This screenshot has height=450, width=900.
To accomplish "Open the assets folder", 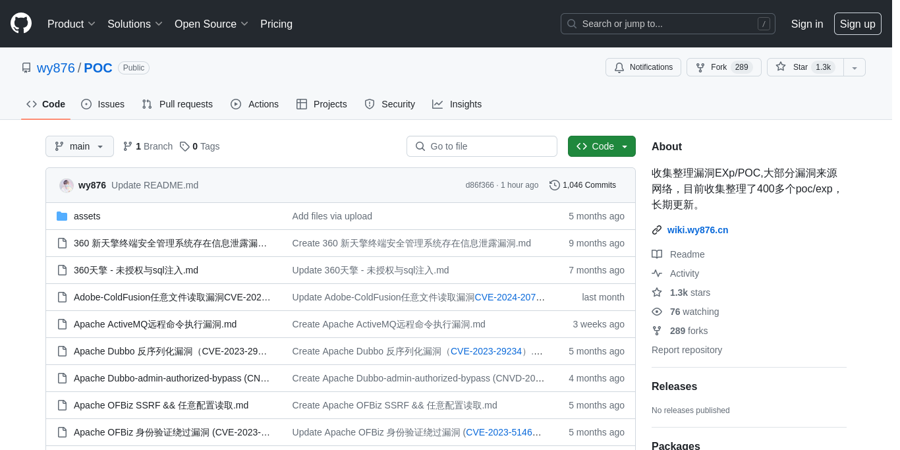I will pos(87,216).
